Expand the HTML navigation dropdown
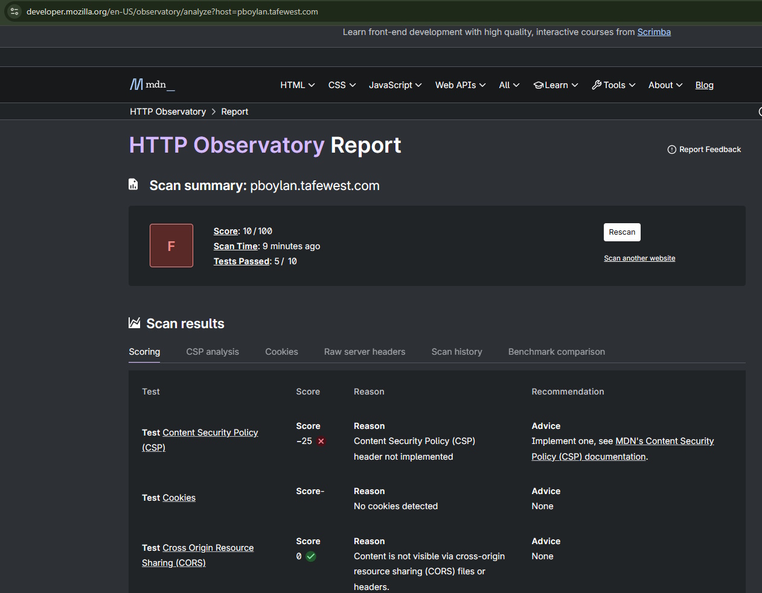Screen dimensions: 762x593 click(297, 85)
